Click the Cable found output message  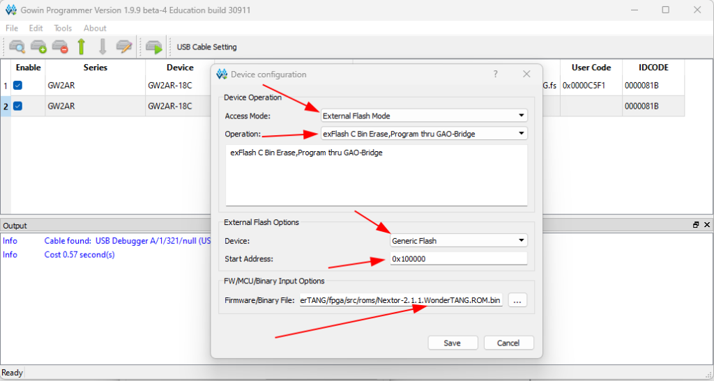pos(128,241)
